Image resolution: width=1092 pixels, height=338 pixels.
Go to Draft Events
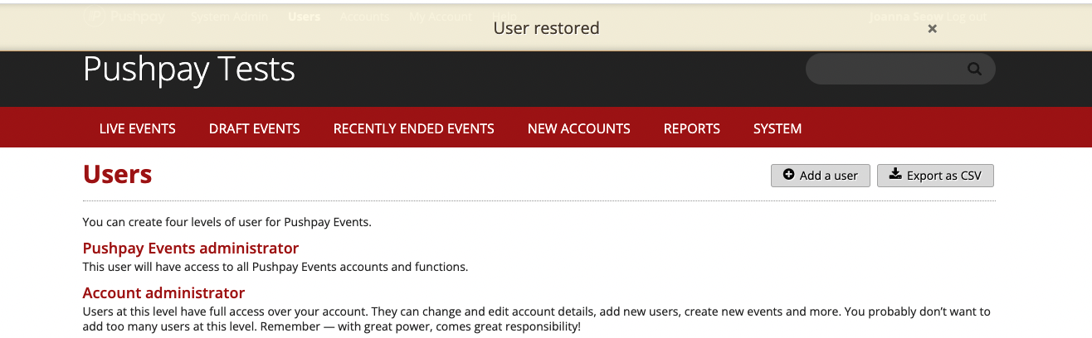point(254,128)
